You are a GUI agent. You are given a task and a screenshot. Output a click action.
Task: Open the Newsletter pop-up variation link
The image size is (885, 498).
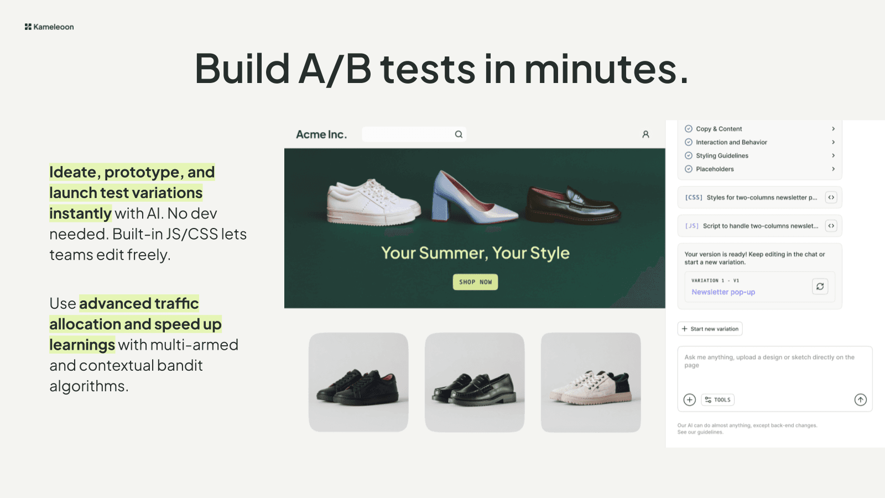tap(723, 292)
